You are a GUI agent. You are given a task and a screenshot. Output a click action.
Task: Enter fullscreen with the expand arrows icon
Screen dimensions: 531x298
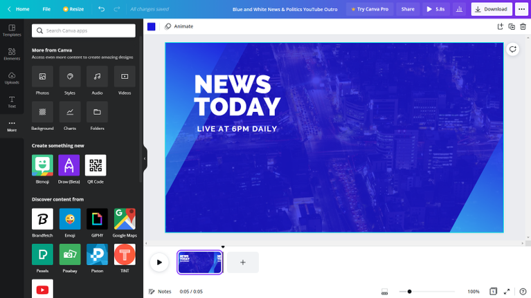point(507,292)
